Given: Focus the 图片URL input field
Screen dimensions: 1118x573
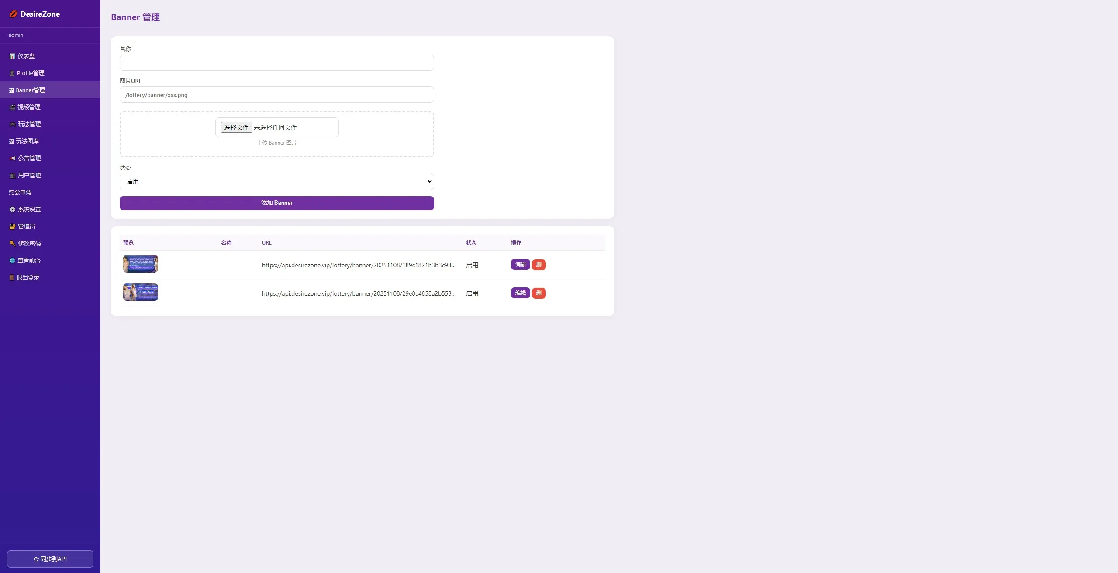Looking at the screenshot, I should 276,94.
